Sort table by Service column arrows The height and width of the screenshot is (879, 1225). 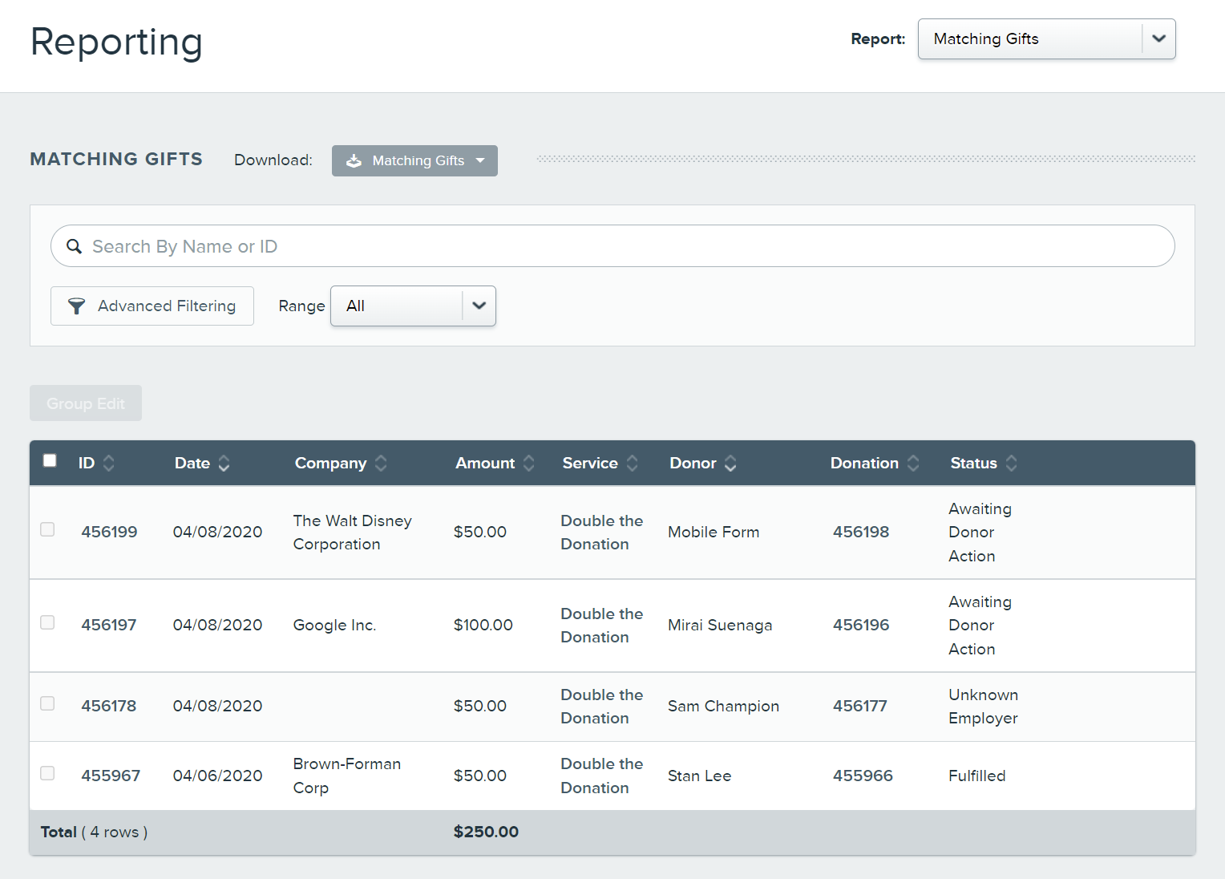[x=633, y=463]
